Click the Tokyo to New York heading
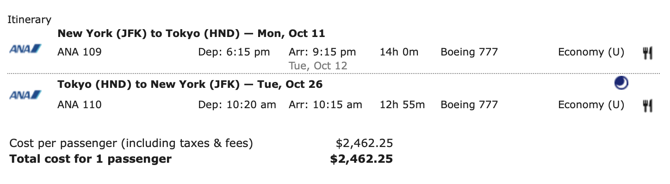The width and height of the screenshot is (670, 184). click(190, 84)
